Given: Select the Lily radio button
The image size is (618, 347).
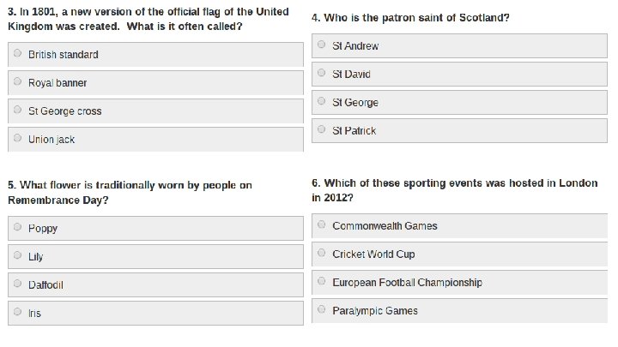Looking at the screenshot, I should pyautogui.click(x=17, y=256).
